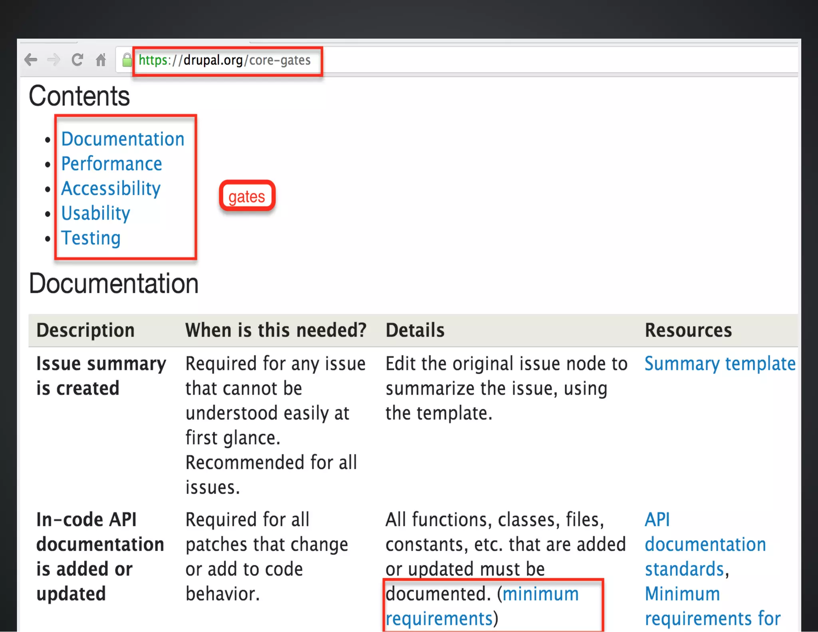The image size is (818, 632).
Task: Open API documentation standards link
Action: coord(705,545)
